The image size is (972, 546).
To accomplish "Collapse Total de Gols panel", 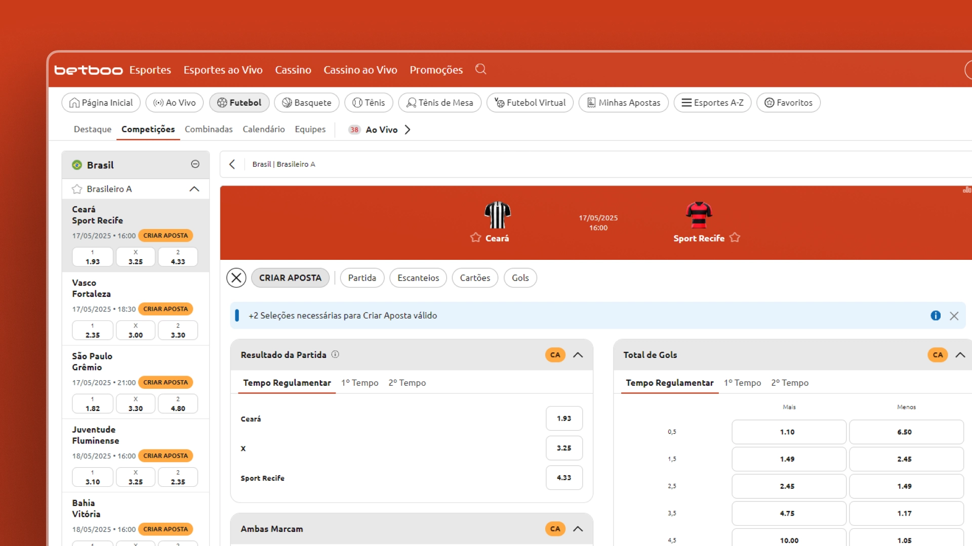I will pyautogui.click(x=960, y=355).
